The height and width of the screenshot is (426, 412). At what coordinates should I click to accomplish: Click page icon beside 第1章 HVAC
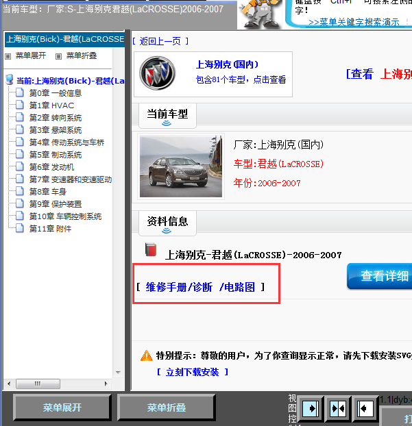(x=20, y=105)
